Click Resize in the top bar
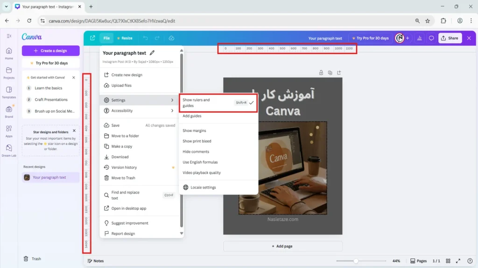478x268 pixels. pos(125,38)
